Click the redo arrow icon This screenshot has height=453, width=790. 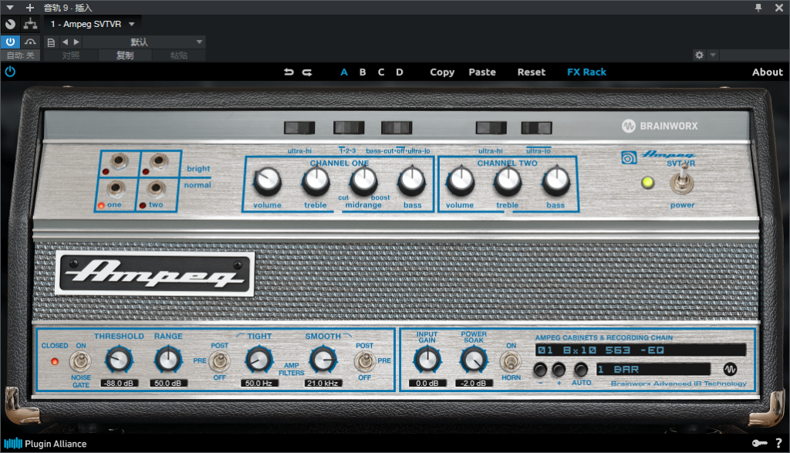[307, 72]
